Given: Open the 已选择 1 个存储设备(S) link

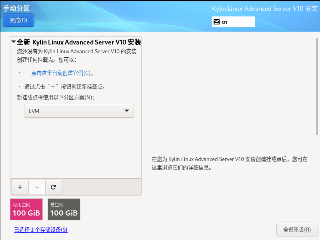Looking at the screenshot, I should [41, 230].
